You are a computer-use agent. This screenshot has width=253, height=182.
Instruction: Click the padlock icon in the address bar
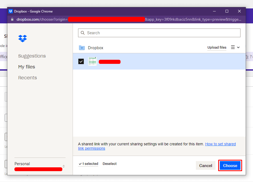coord(12,19)
